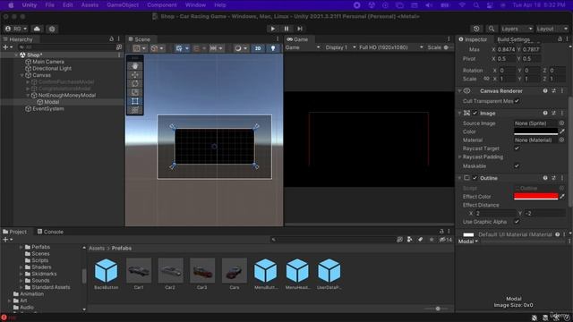Open the global search magnifier icon
573x322 pixels.
(x=492, y=29)
